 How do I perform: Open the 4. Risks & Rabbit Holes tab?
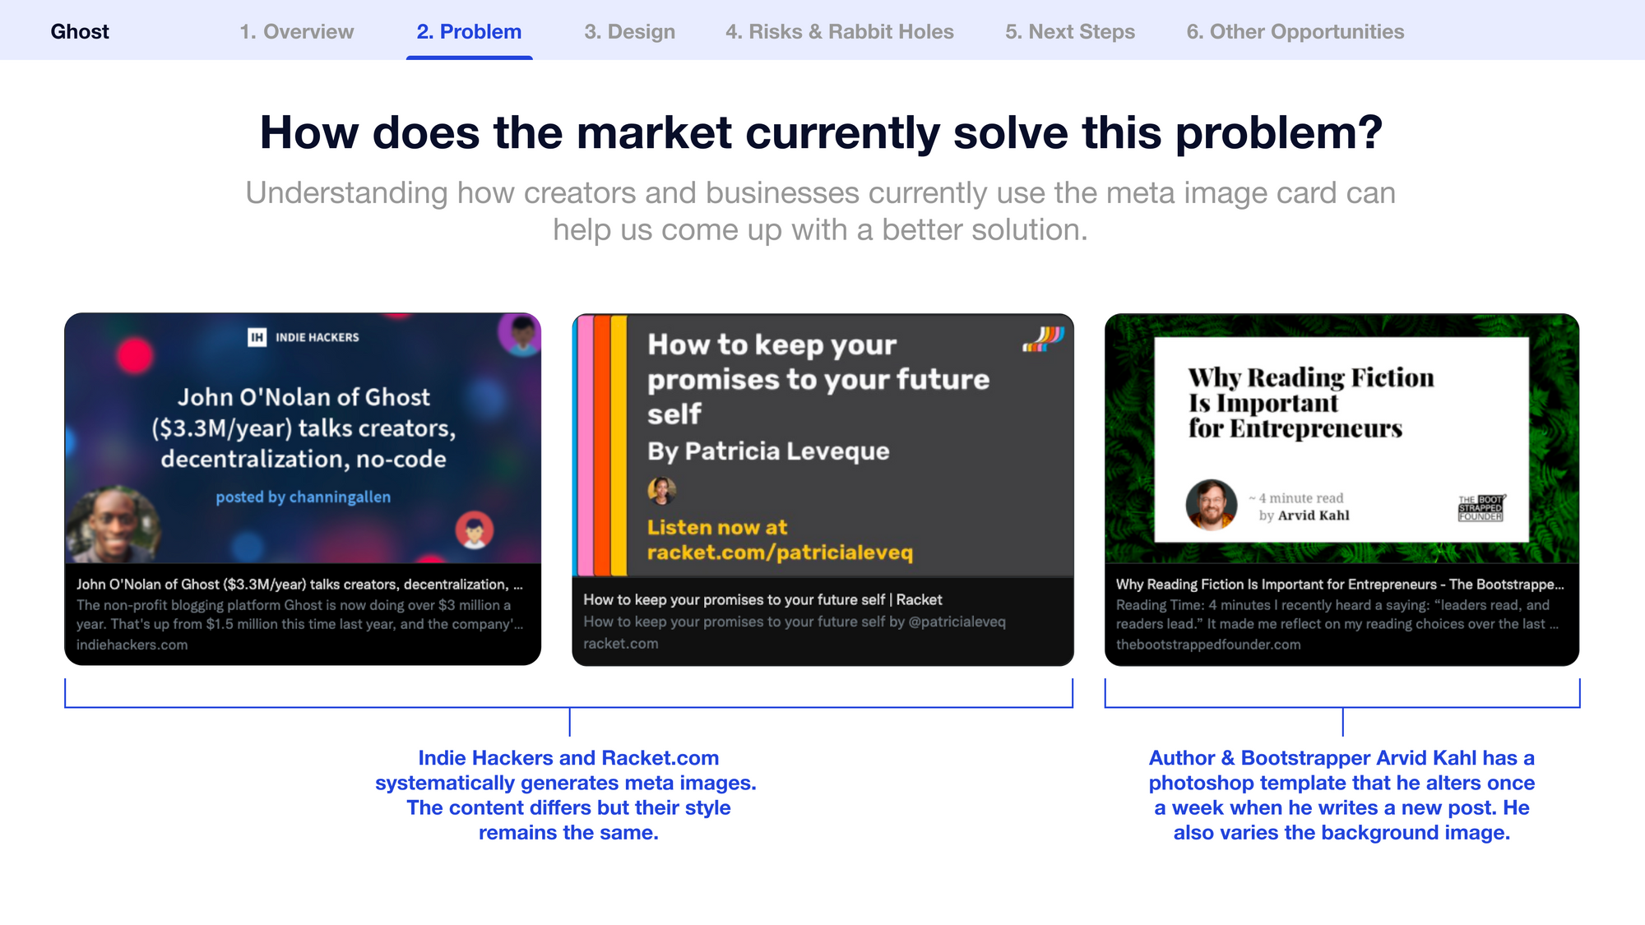(x=840, y=31)
